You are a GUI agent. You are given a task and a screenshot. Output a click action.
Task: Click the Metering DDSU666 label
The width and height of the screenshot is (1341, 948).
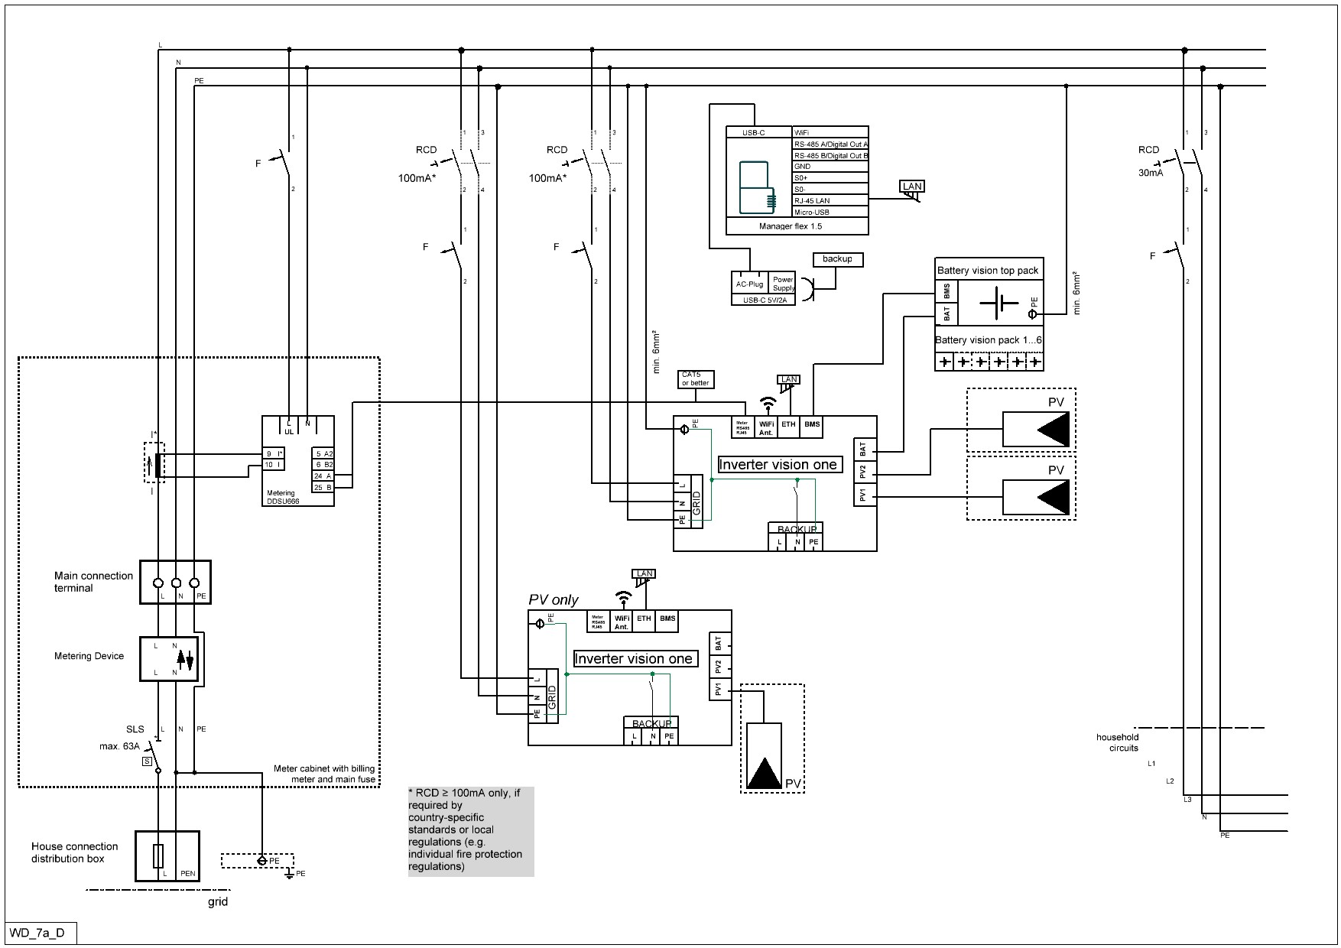pyautogui.click(x=283, y=497)
